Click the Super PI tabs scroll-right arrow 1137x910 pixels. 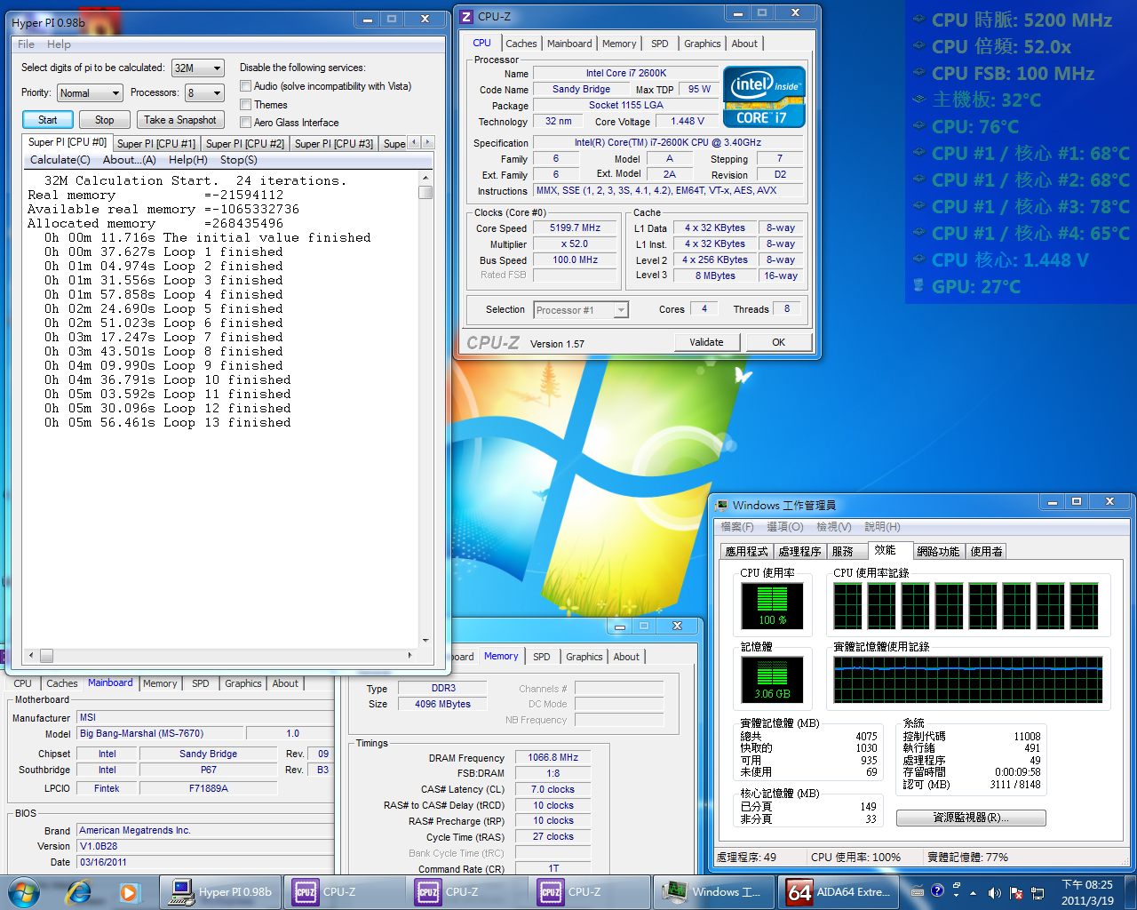click(428, 142)
